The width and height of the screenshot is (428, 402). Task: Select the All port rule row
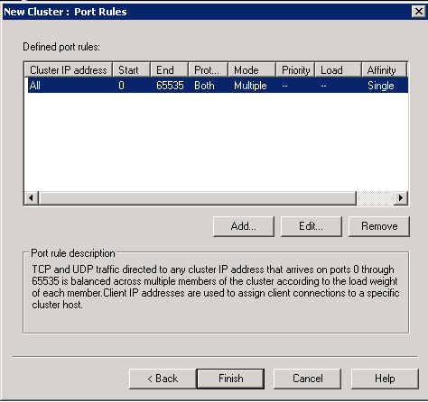(218, 86)
